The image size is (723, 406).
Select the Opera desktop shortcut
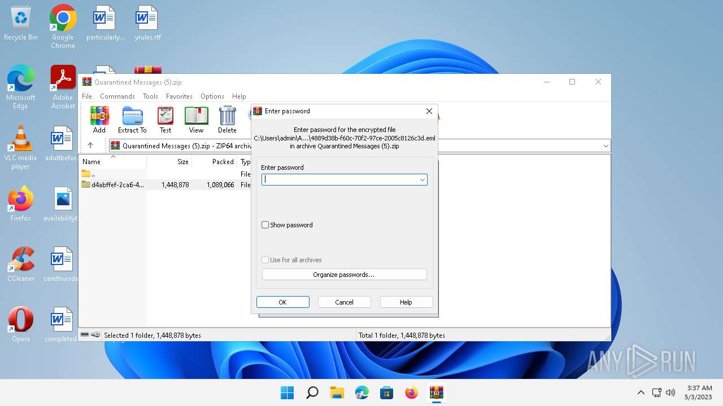click(x=21, y=325)
